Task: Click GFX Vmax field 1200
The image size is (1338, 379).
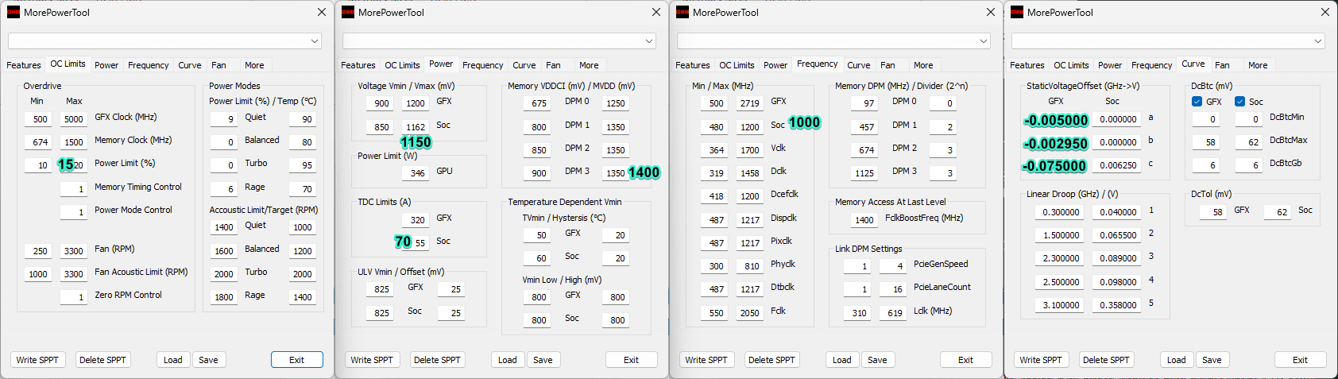Action: point(416,103)
